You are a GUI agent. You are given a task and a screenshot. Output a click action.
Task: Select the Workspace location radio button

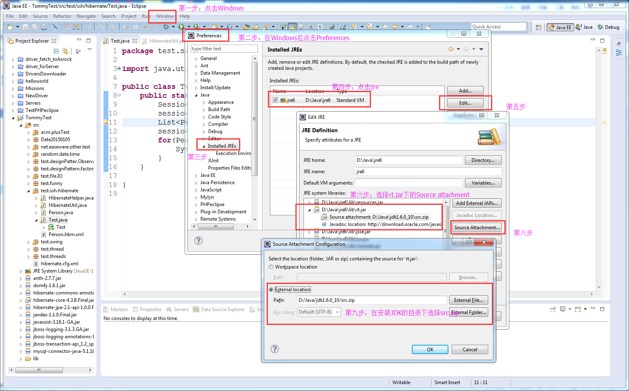pyautogui.click(x=271, y=267)
